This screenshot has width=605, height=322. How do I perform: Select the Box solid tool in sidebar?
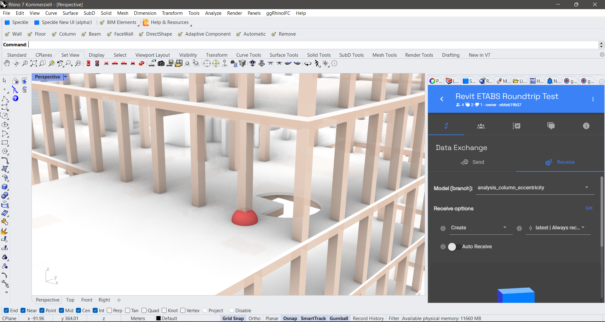(x=5, y=187)
